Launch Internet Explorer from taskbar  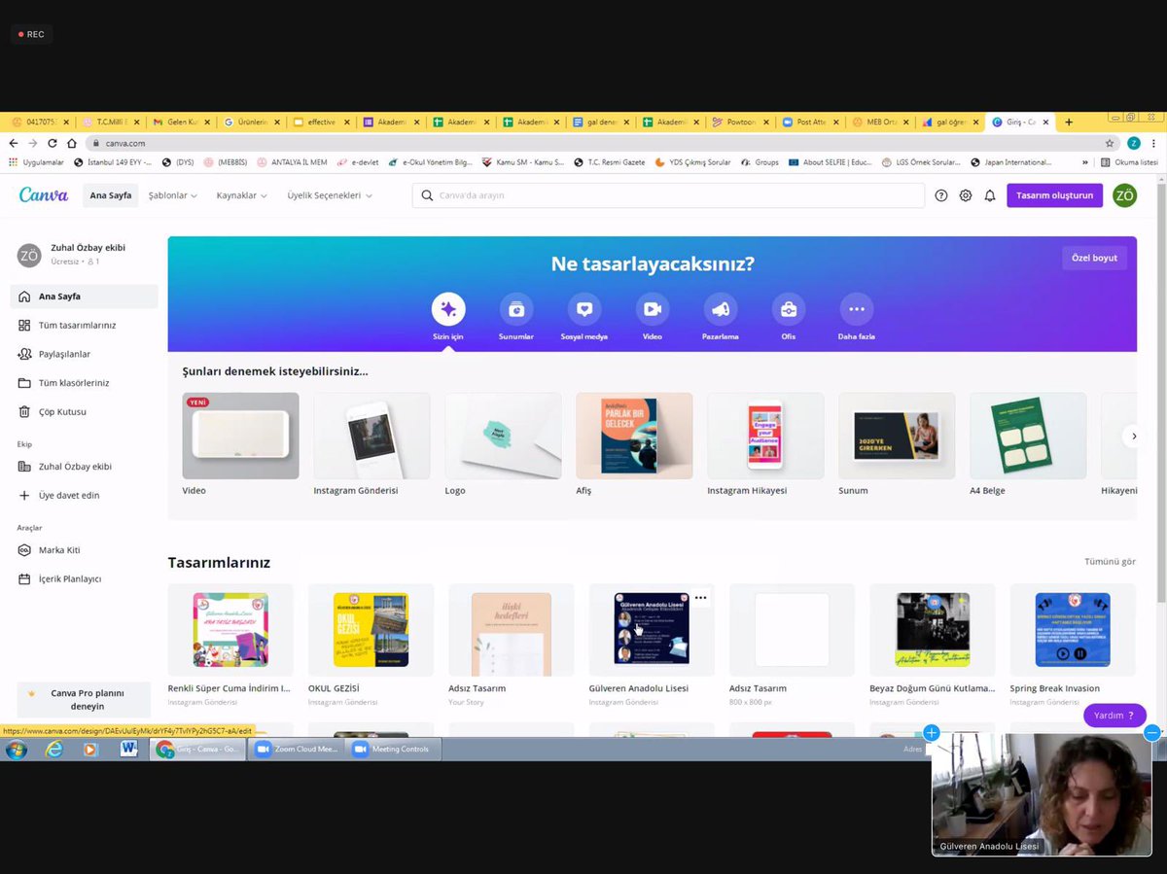[x=53, y=750]
